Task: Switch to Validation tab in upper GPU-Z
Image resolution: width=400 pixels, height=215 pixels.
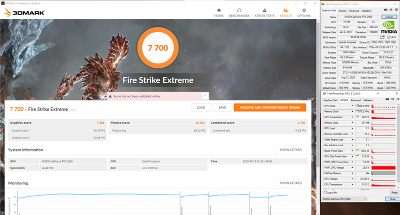Action: tap(366, 10)
